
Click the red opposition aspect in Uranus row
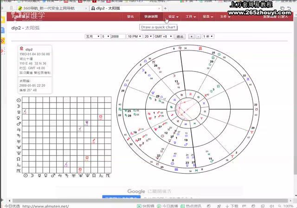coord(94,141)
